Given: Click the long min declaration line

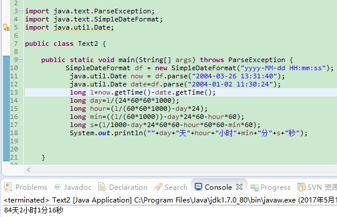Looking at the screenshot, I should coord(157,117).
